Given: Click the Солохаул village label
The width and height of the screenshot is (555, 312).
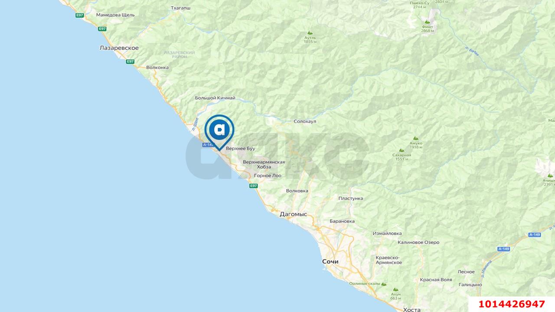Looking at the screenshot, I should [x=305, y=121].
